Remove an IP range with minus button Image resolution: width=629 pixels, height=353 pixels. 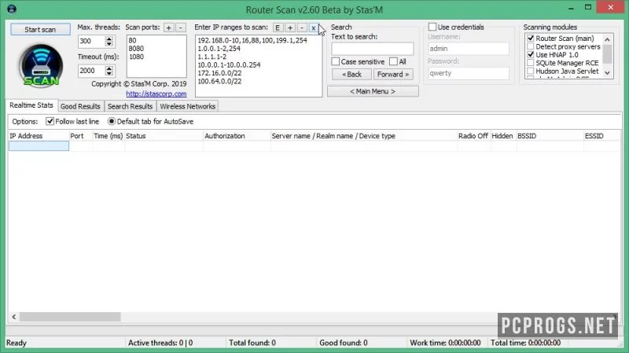coord(302,28)
